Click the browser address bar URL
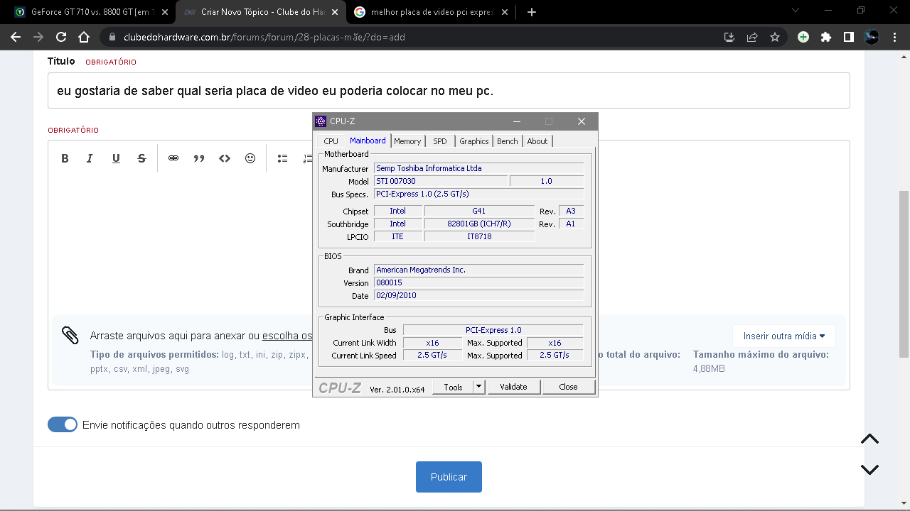This screenshot has height=511, width=910. [x=264, y=37]
